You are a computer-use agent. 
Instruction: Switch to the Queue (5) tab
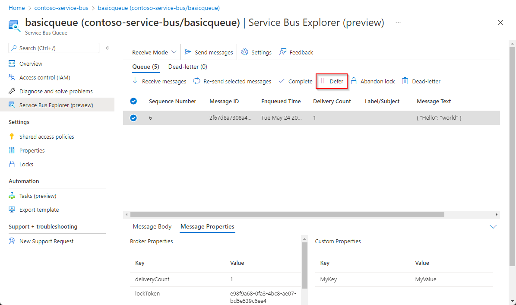[x=146, y=67]
